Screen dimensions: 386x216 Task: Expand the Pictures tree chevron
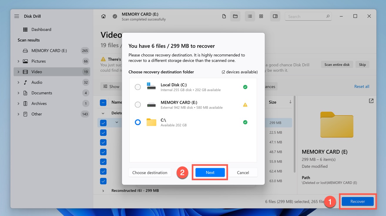18,61
